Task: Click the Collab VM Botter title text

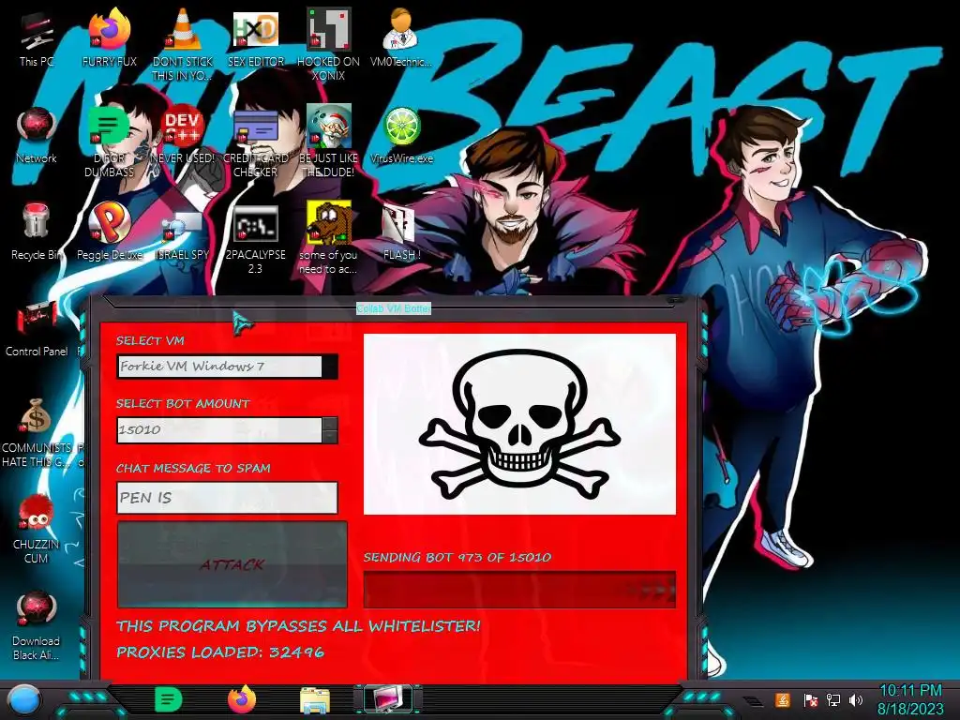Action: coord(394,308)
